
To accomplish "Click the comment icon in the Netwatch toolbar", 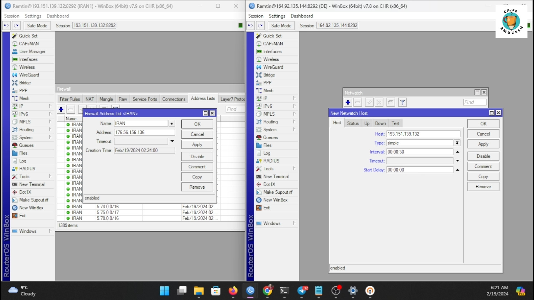I will point(390,102).
